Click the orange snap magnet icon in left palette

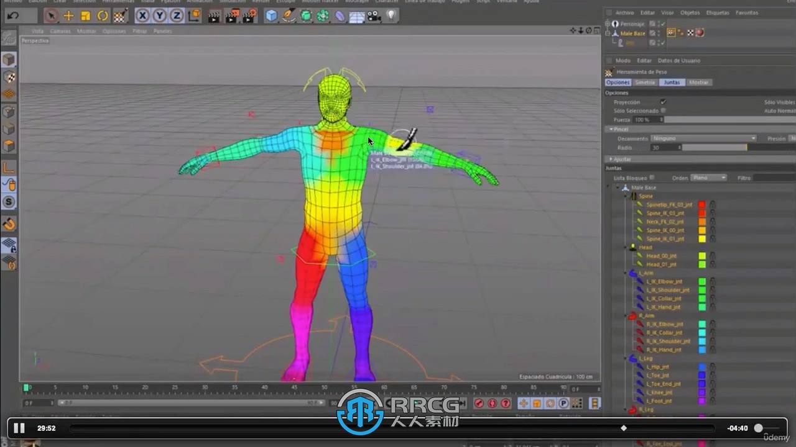(x=9, y=224)
